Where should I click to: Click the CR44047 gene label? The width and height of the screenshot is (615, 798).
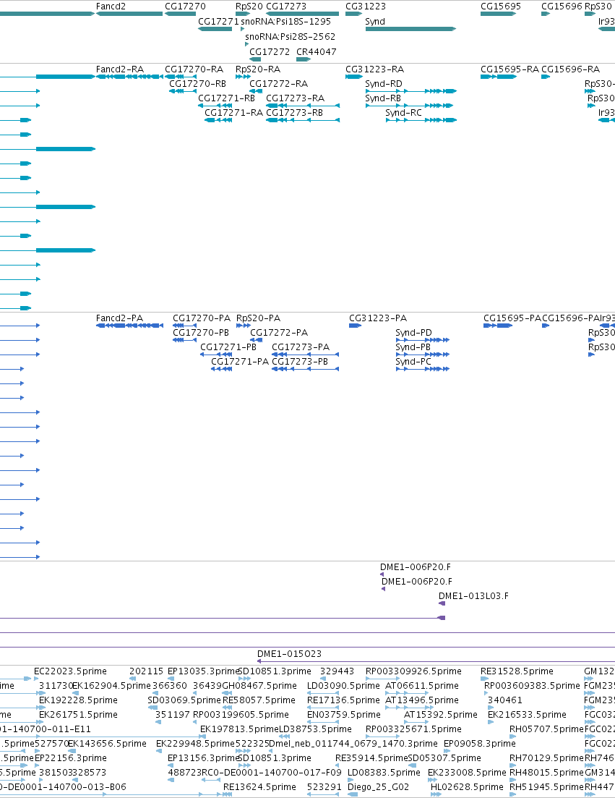click(x=316, y=52)
